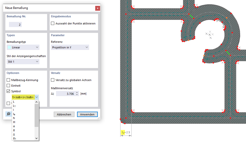Image resolution: width=246 pixels, height=144 pixels.
Task: Click the help search icon in dialog footer
Action: pos(8,114)
